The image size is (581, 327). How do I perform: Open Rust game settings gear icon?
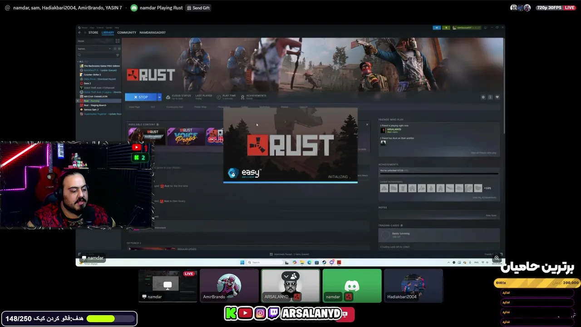483,97
